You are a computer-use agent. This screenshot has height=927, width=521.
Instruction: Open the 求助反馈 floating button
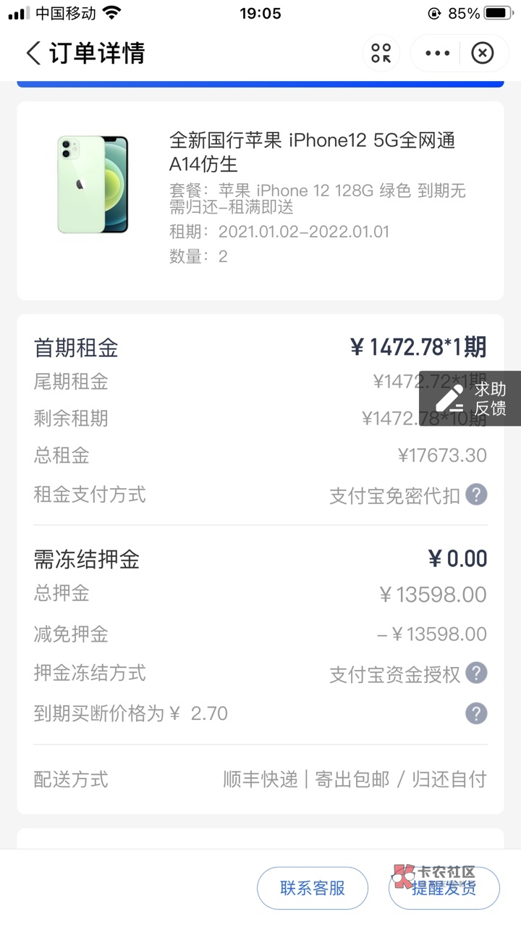(x=470, y=398)
